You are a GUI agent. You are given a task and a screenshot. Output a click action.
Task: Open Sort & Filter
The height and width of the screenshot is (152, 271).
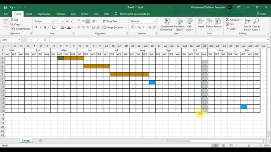click(x=247, y=24)
